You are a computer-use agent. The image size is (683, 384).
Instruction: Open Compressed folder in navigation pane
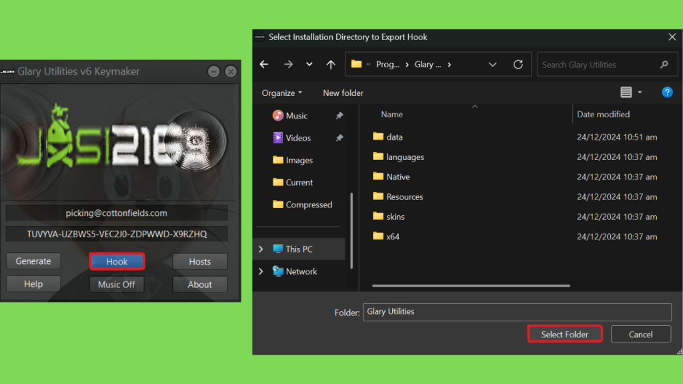[x=309, y=205]
